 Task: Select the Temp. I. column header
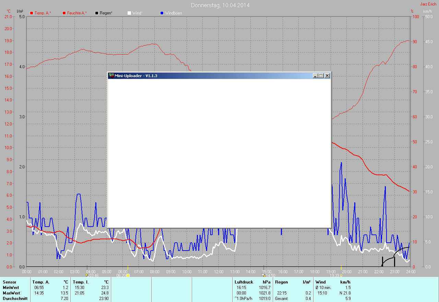click(81, 282)
